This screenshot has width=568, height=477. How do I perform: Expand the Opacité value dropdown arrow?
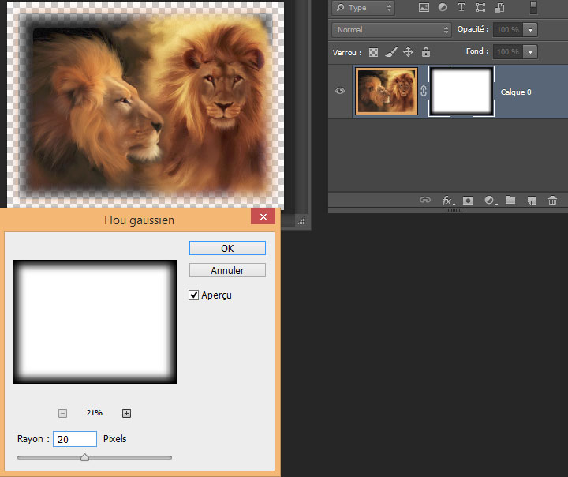[x=530, y=30]
